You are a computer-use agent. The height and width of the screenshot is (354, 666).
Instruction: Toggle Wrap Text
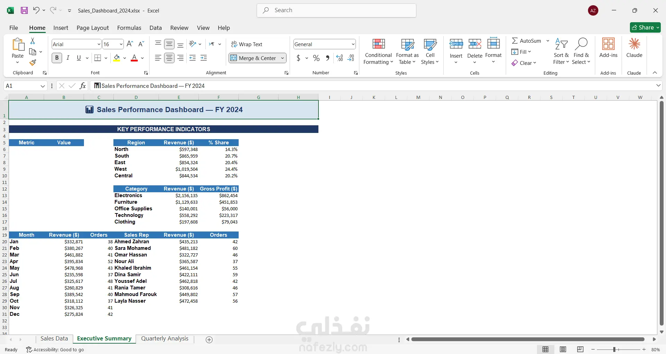tap(247, 44)
